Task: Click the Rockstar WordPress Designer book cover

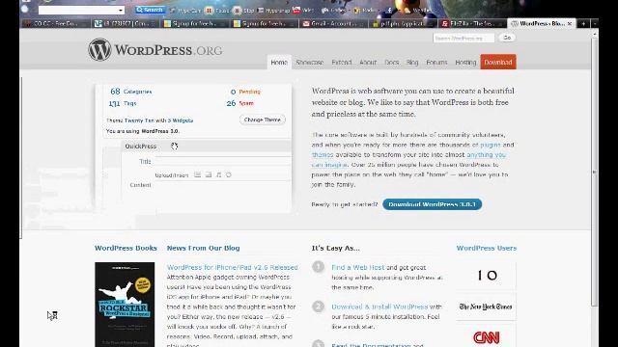Action: point(125,305)
